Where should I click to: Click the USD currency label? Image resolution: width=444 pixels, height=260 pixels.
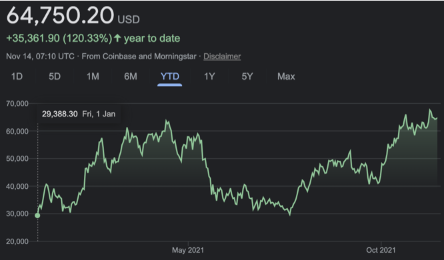click(x=129, y=19)
